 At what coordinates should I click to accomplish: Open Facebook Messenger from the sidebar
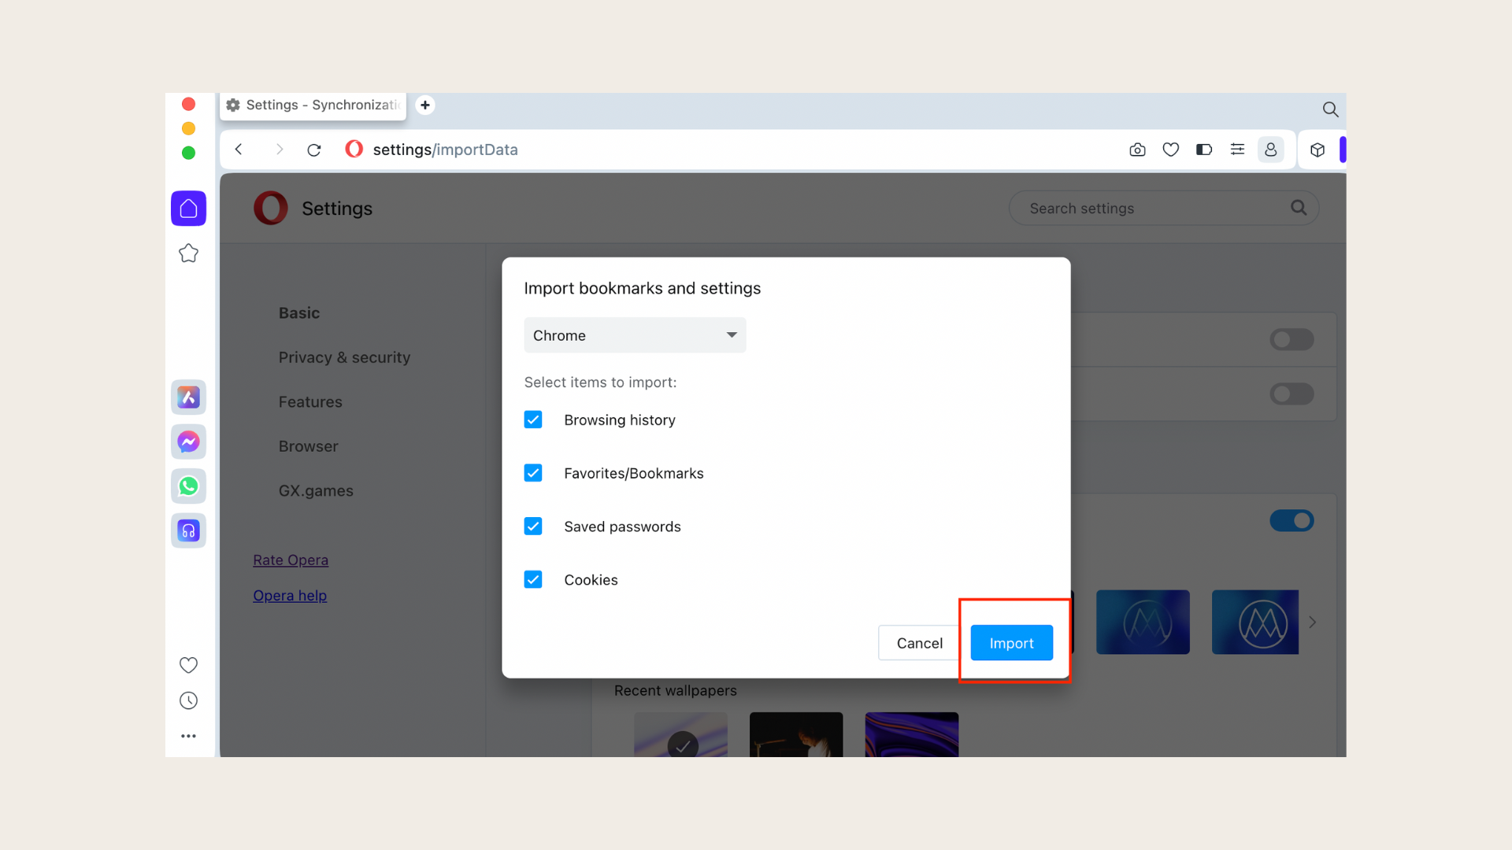pos(188,442)
